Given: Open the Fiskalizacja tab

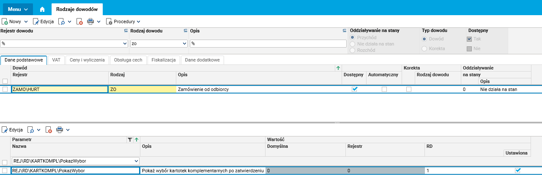Looking at the screenshot, I should pyautogui.click(x=164, y=60).
